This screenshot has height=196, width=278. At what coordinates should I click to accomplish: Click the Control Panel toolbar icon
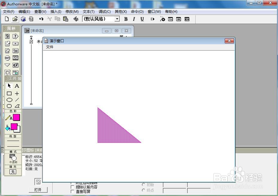(162, 19)
